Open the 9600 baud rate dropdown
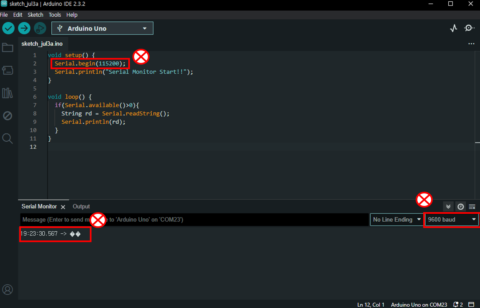480x308 pixels. (452, 220)
